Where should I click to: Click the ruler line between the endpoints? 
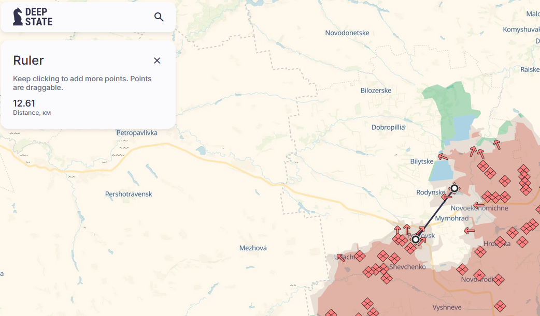tap(435, 214)
